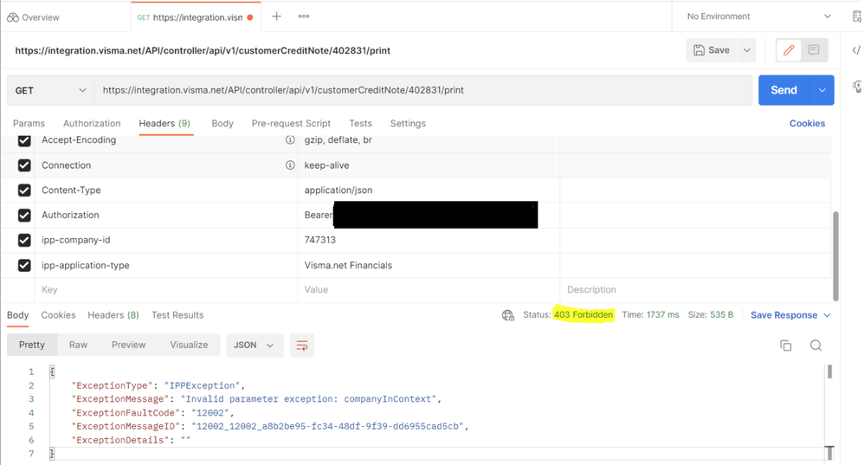Open the code snippet icon on right sidebar
The width and height of the screenshot is (864, 465).
click(856, 50)
